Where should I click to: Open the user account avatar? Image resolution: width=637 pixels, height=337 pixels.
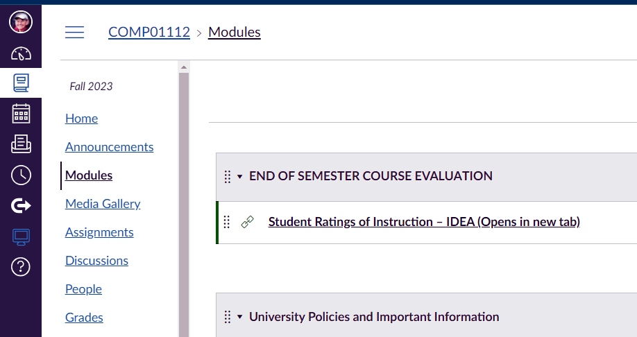tap(21, 22)
